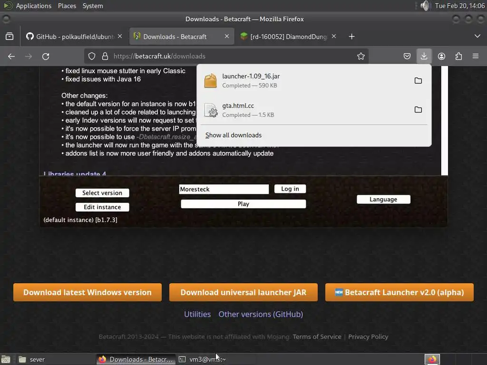This screenshot has height=365, width=487.
Task: Click Betacraft Launcher v2.0 (alpha) button
Action: (399, 292)
